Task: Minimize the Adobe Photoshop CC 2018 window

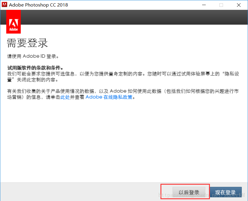Action: (x=204, y=5)
